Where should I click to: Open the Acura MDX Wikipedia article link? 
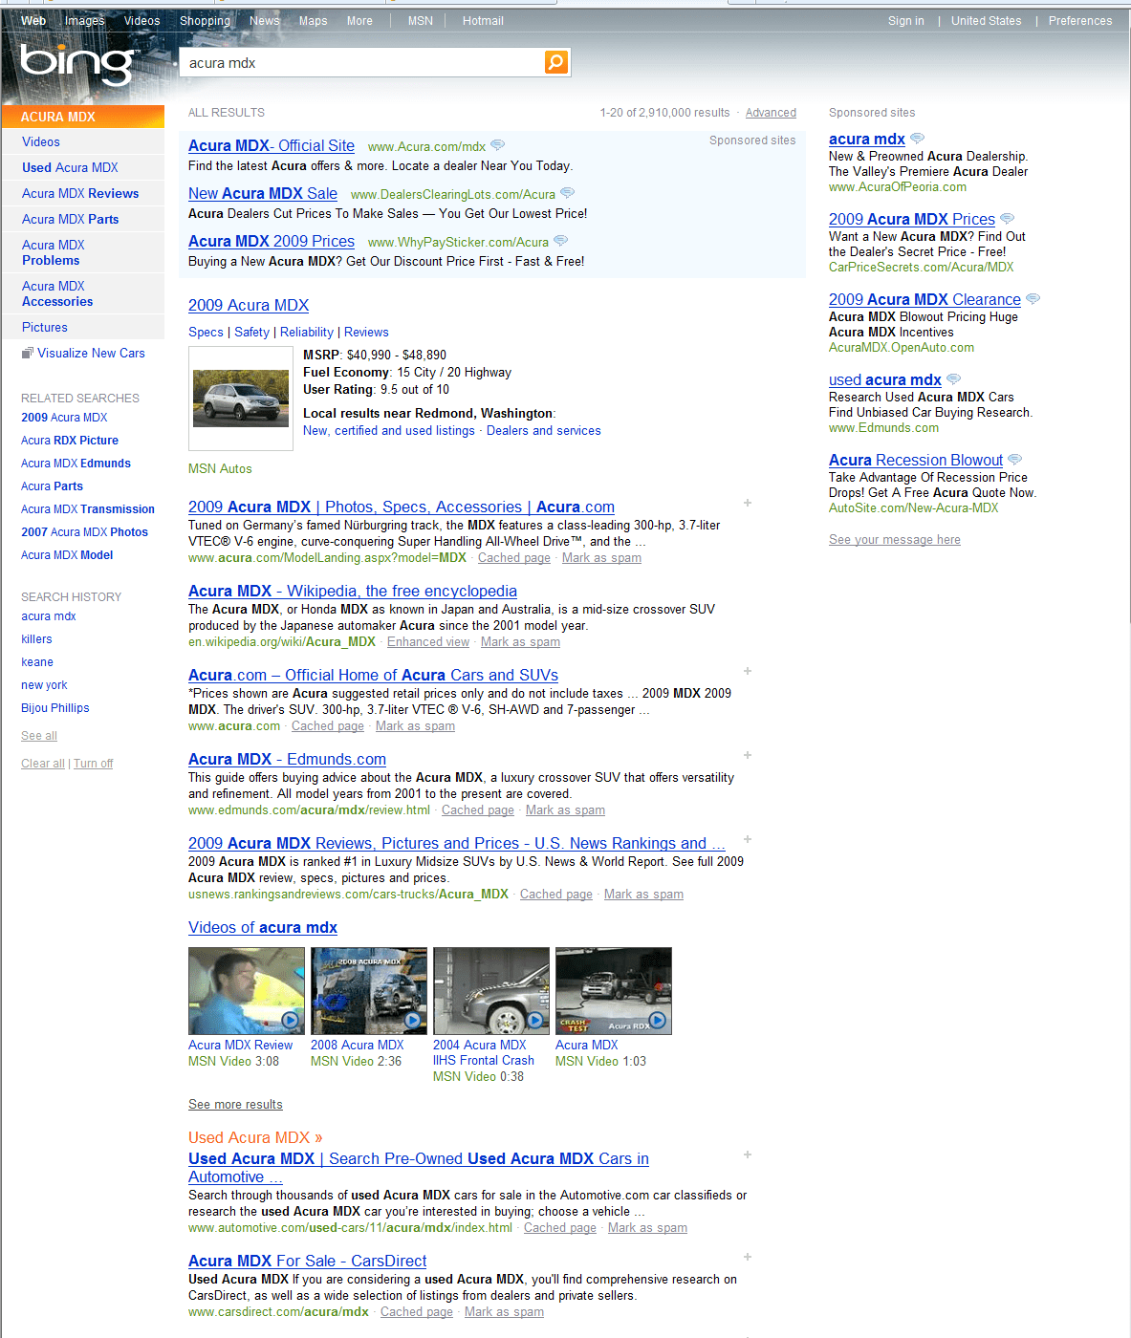point(352,591)
